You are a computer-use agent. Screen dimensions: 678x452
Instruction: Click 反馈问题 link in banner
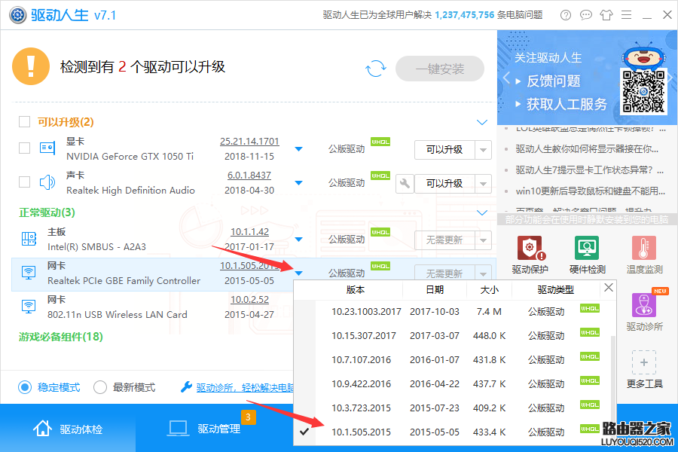[x=553, y=81]
